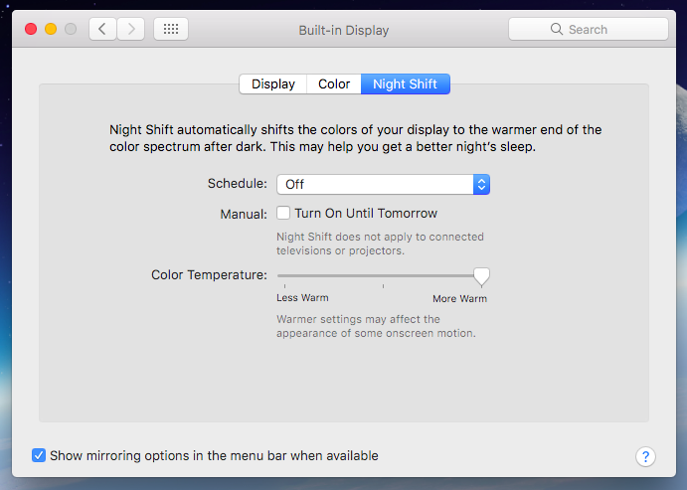The height and width of the screenshot is (490, 687).
Task: Select the Night Shift tab
Action: pos(406,84)
